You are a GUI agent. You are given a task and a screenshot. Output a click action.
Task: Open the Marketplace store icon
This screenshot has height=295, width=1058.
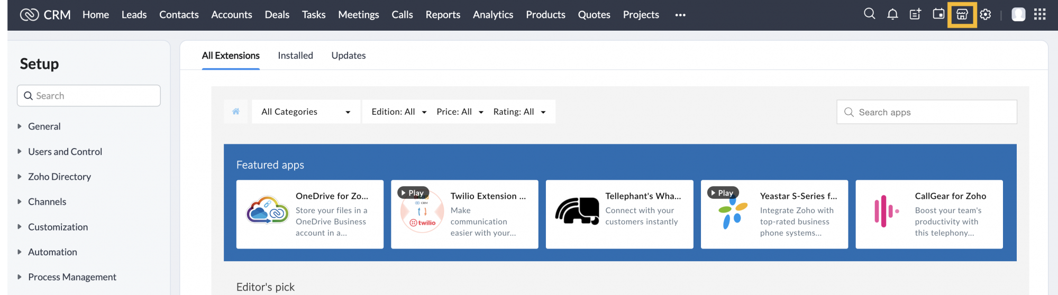(x=962, y=14)
